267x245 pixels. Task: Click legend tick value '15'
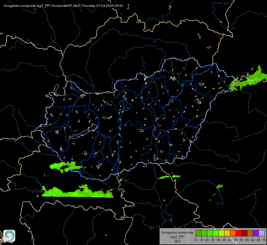pyautogui.click(x=201, y=240)
